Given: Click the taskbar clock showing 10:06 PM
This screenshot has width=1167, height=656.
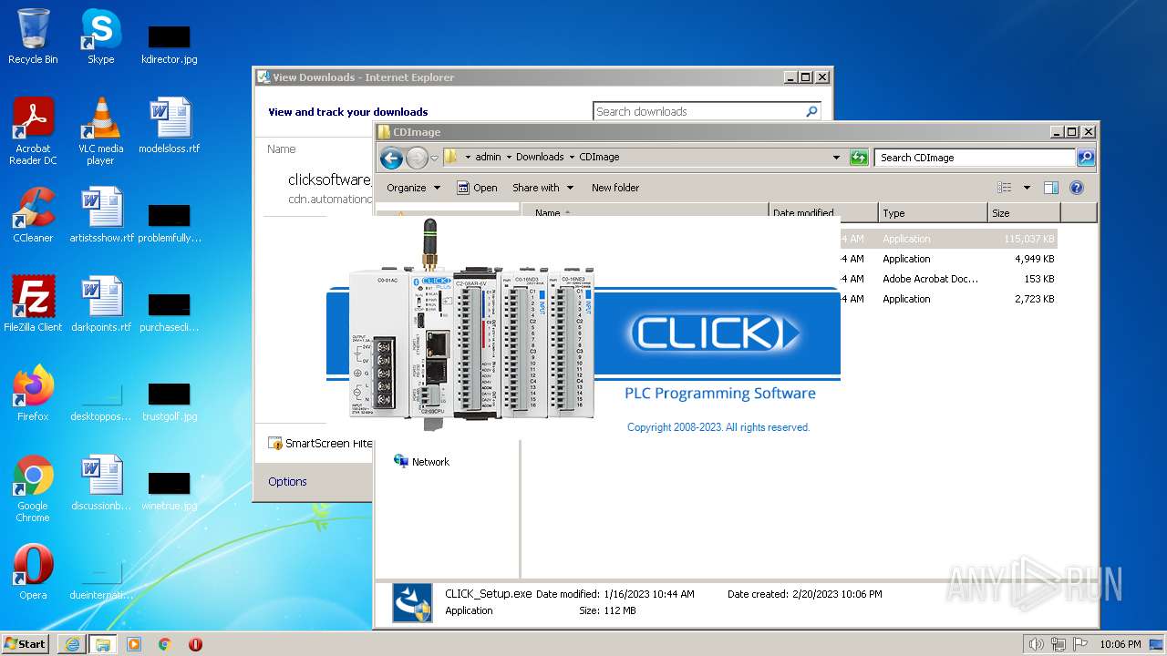Looking at the screenshot, I should click(1120, 644).
